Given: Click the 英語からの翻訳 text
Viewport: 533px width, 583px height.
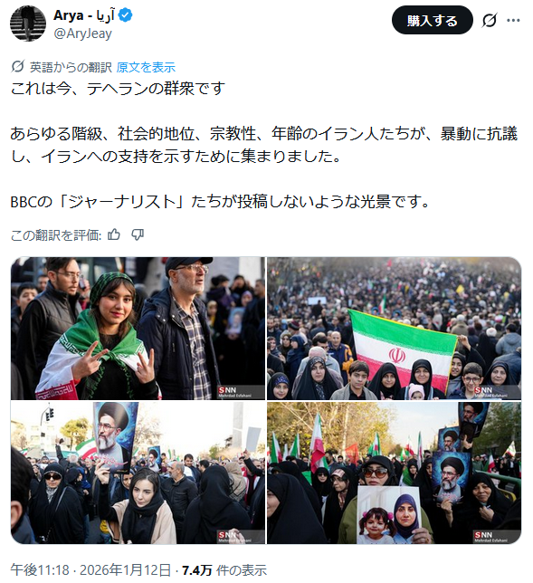Looking at the screenshot, I should point(71,67).
